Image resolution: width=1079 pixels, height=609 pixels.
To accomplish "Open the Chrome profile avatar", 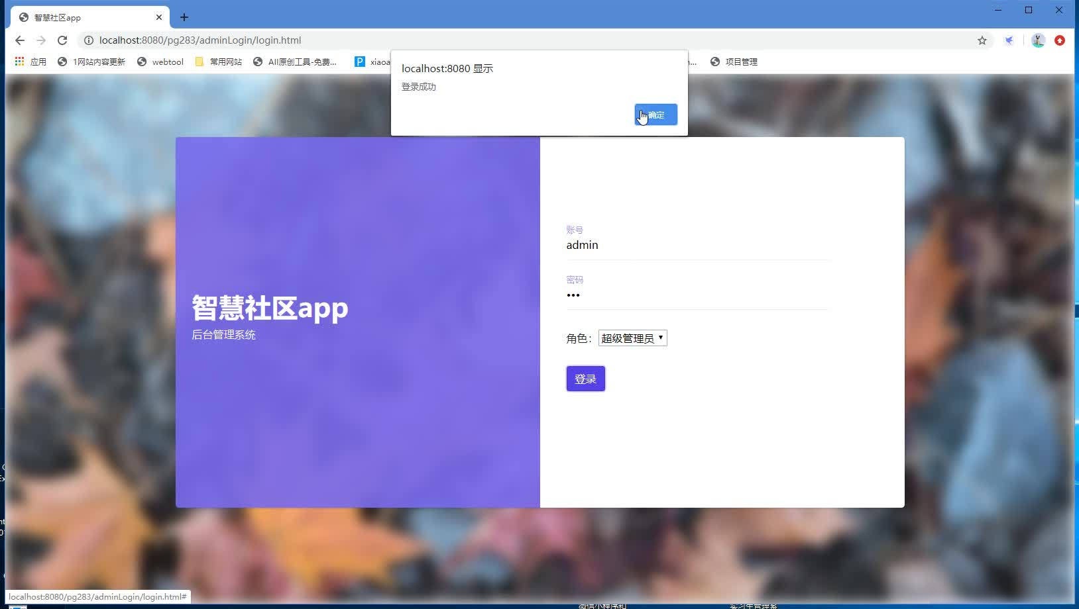I will (1038, 40).
